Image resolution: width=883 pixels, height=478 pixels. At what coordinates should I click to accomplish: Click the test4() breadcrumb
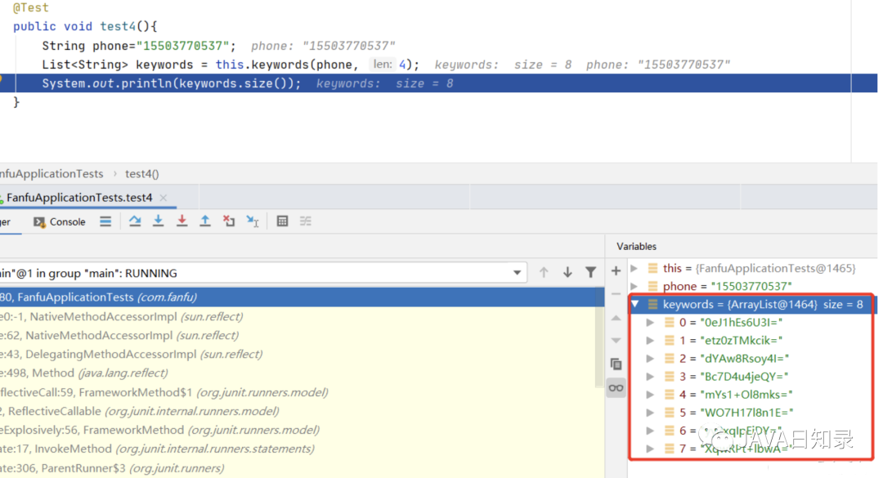click(x=142, y=174)
